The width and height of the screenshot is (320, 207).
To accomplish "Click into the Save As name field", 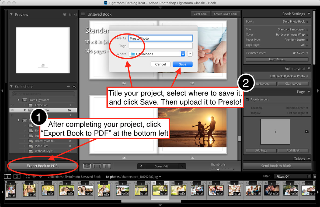I will [161, 38].
